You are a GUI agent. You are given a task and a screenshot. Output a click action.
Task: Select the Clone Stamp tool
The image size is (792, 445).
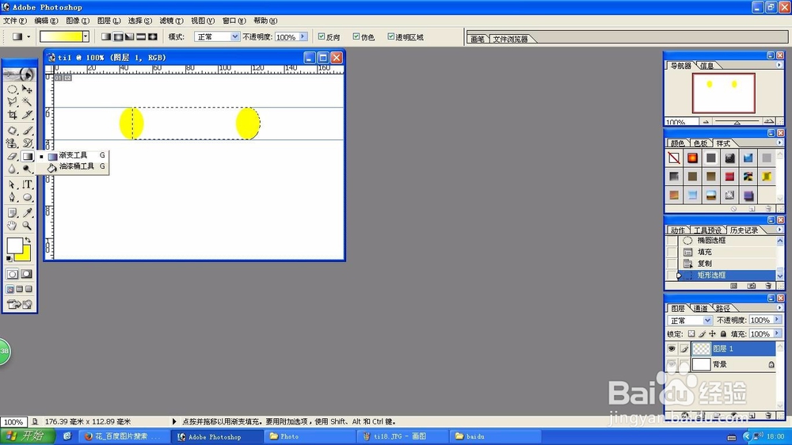pyautogui.click(x=12, y=143)
